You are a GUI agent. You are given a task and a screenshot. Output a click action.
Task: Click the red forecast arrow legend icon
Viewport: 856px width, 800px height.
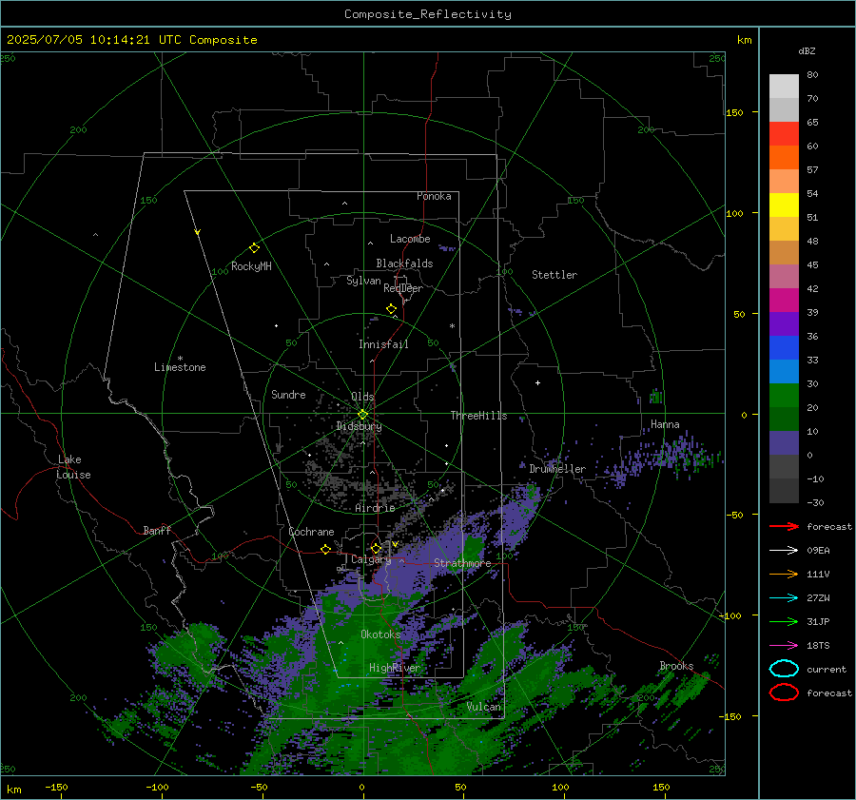point(784,526)
